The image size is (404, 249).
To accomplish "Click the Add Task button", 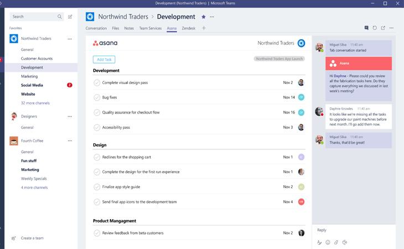I will (104, 59).
